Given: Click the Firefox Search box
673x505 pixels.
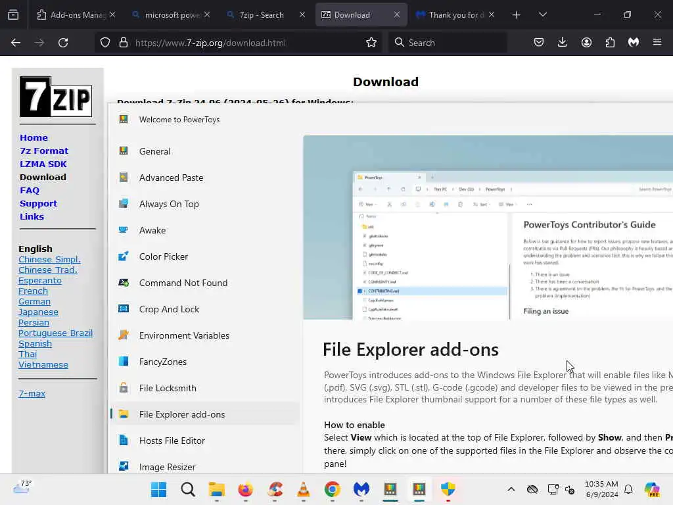Looking at the screenshot, I should pos(448,43).
